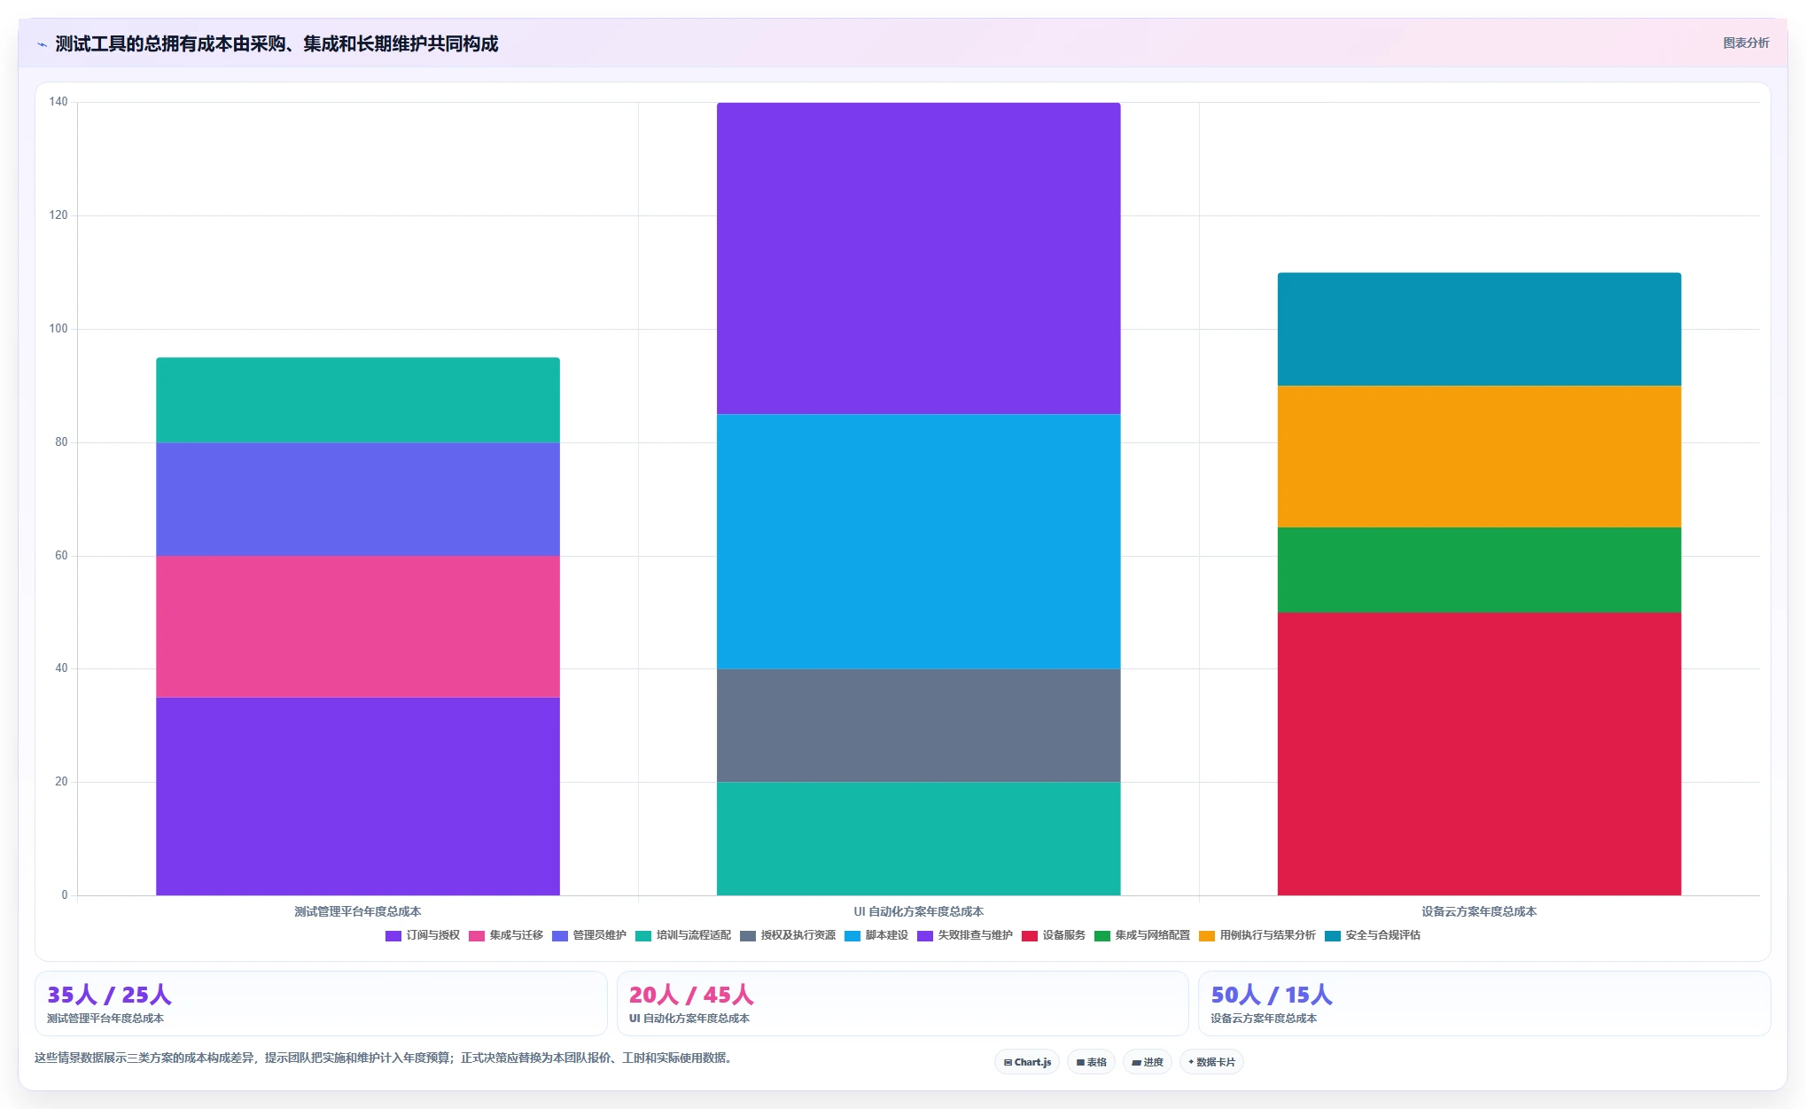Select the purple 订阅与授权 segment in 测试管理平台 bar
Screen dimensions: 1806x1109
pyautogui.click(x=358, y=796)
